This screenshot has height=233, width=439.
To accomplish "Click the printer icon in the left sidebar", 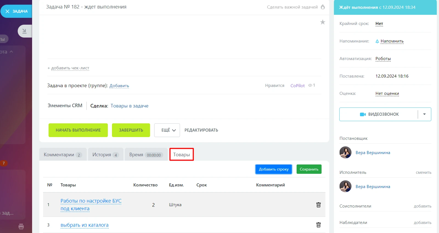I will tap(21, 226).
